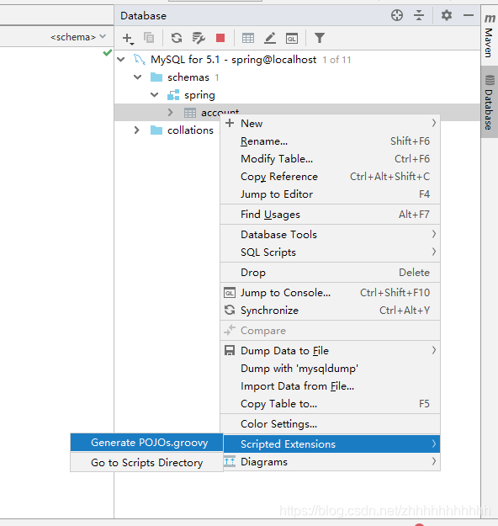
Task: Select the schemas folder in tree
Action: coord(188,77)
